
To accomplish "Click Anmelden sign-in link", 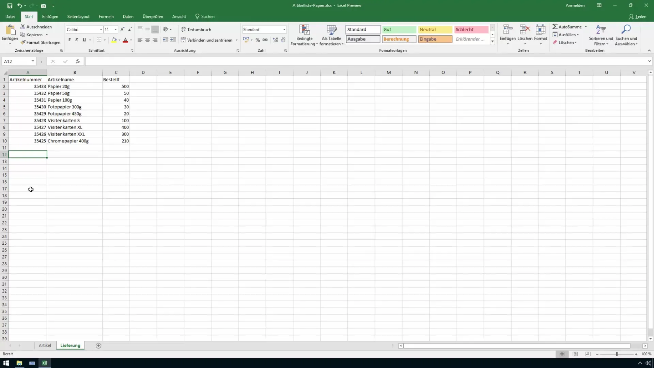I will (x=575, y=5).
